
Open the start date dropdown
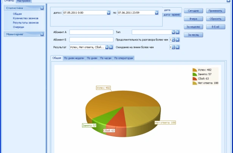(x=108, y=12)
